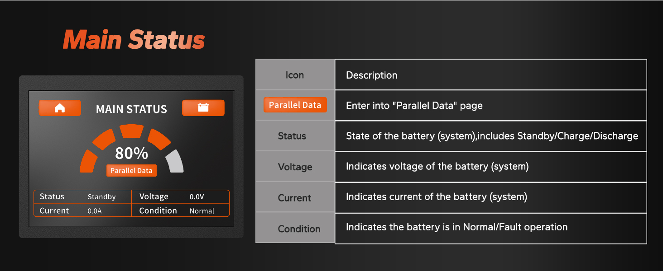Select the leftmost orange gauge segment

tap(88, 162)
